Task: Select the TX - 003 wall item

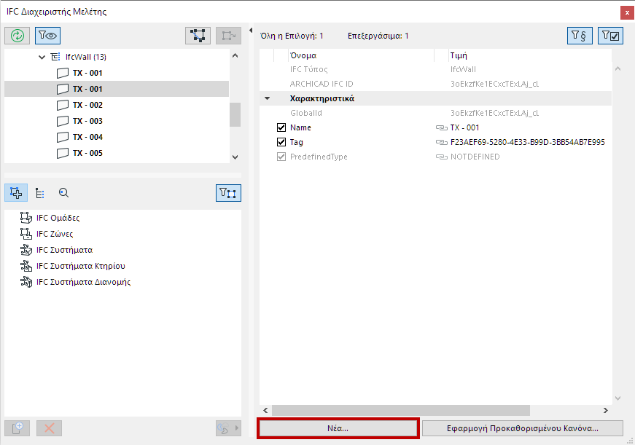Action: [x=117, y=121]
